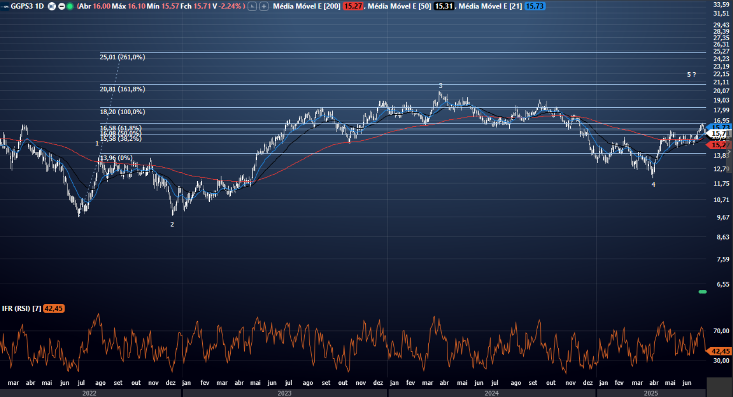Image resolution: width=733 pixels, height=397 pixels.
Task: Click the 2025 year bar on timeline
Action: pyautogui.click(x=651, y=393)
